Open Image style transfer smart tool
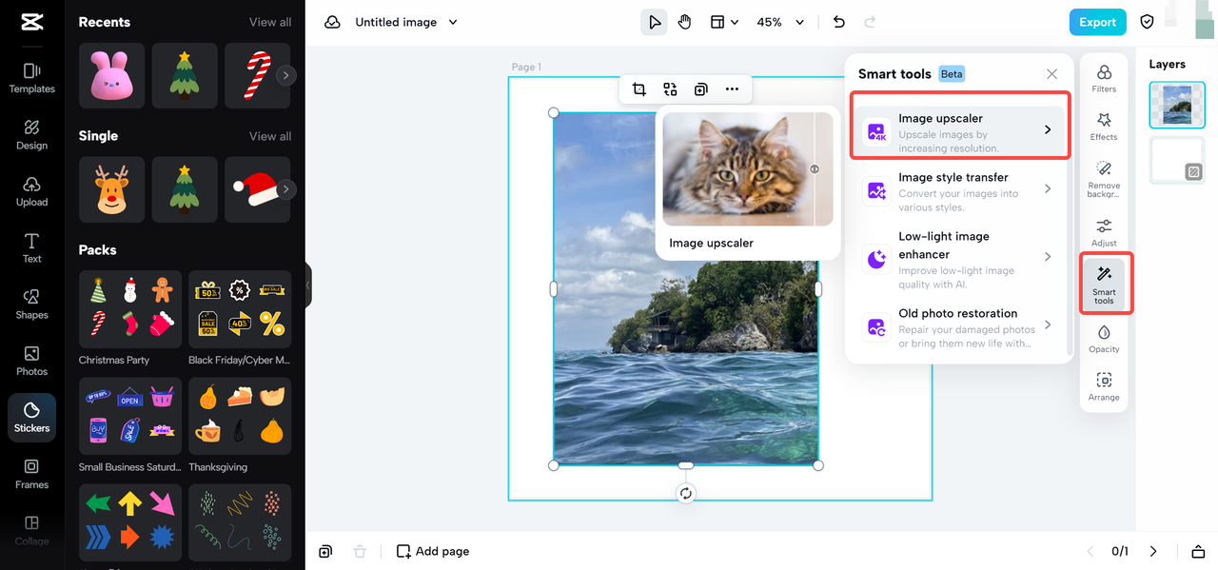The image size is (1218, 570). click(x=960, y=189)
